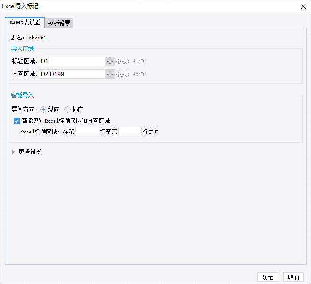Select 纵向 import direction
Viewport: 311px width, 284px height.
(43, 110)
